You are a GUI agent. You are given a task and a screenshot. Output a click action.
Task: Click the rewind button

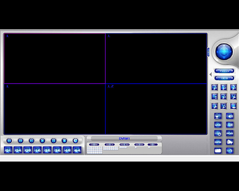(x=9, y=140)
